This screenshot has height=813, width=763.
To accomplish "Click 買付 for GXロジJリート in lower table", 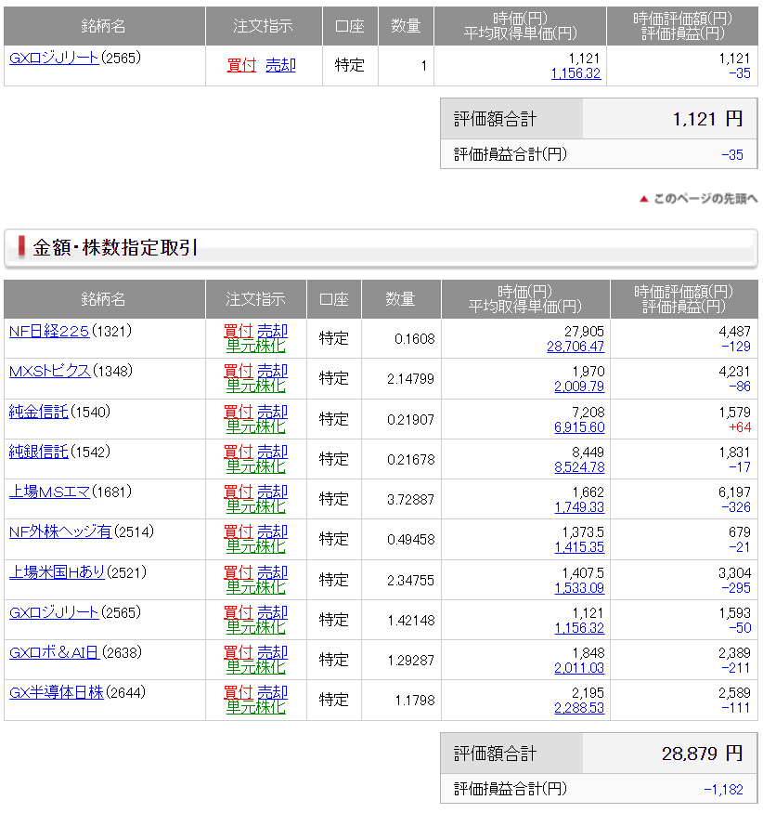I will click(x=239, y=612).
